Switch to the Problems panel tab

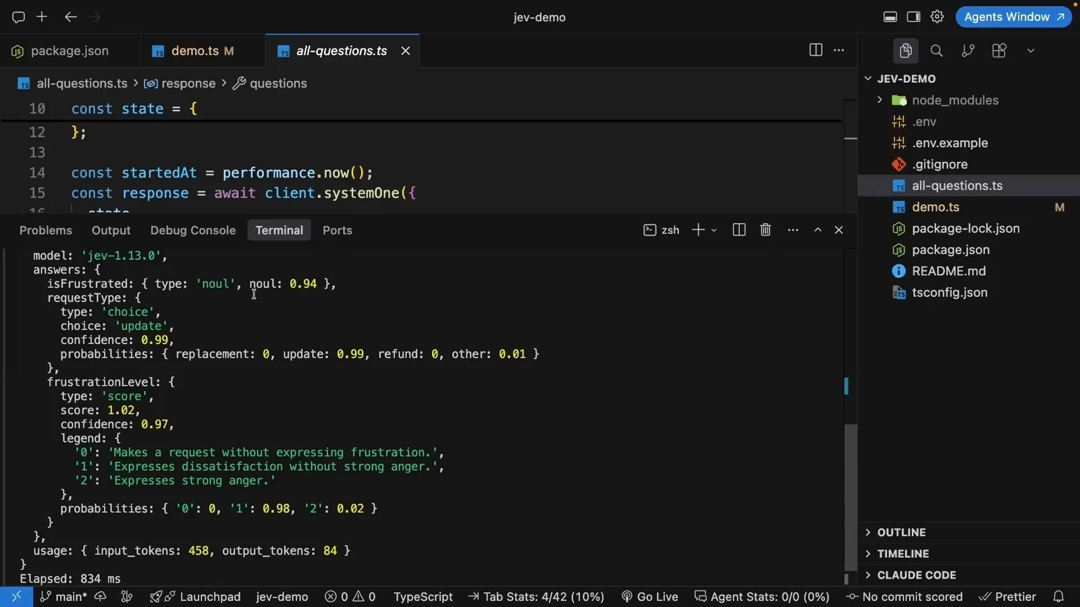coord(46,230)
